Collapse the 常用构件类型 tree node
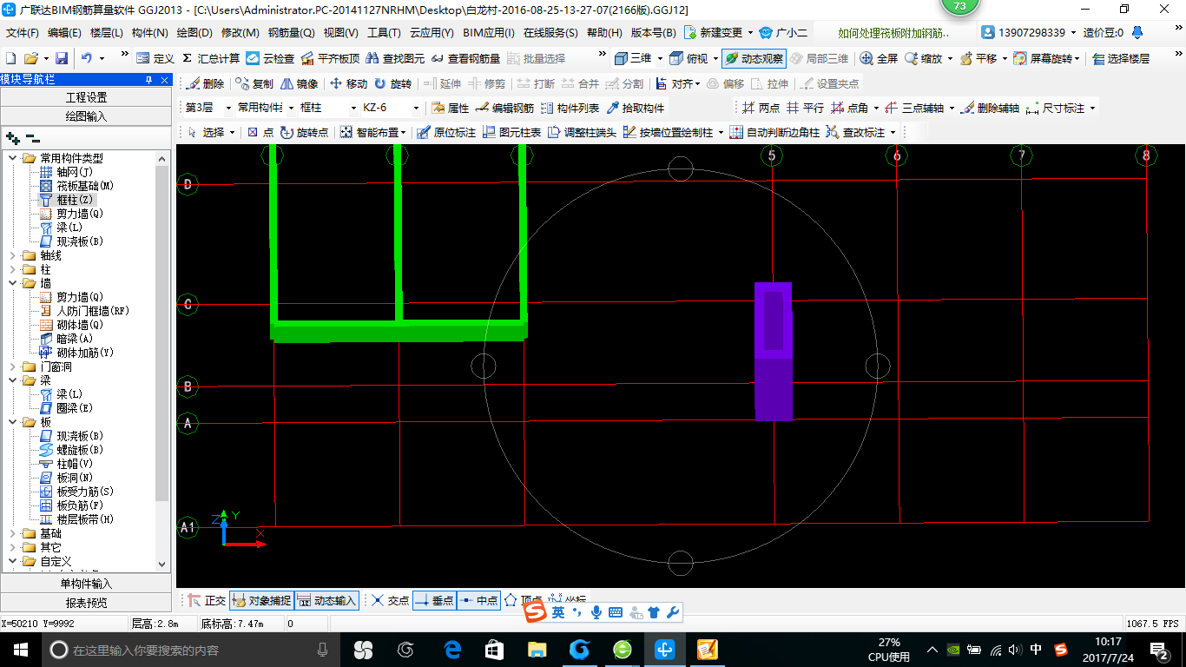The image size is (1186, 667). point(13,158)
